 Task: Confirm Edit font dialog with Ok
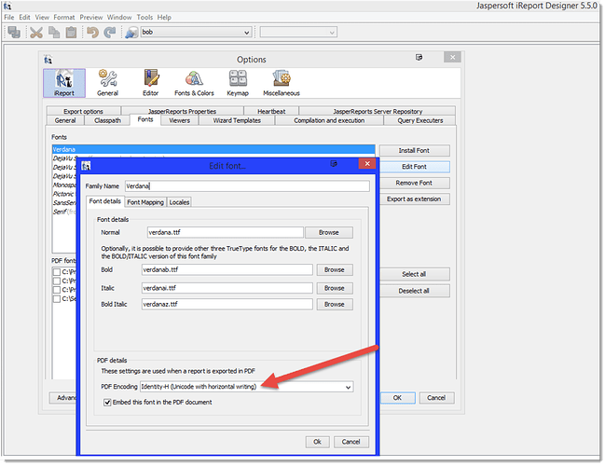[317, 442]
